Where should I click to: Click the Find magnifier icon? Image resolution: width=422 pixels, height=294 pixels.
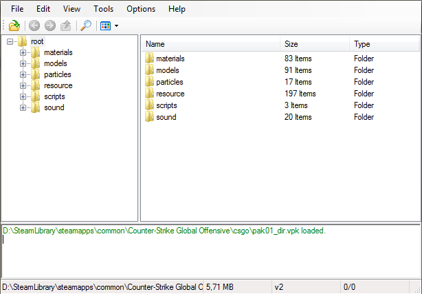pos(86,26)
